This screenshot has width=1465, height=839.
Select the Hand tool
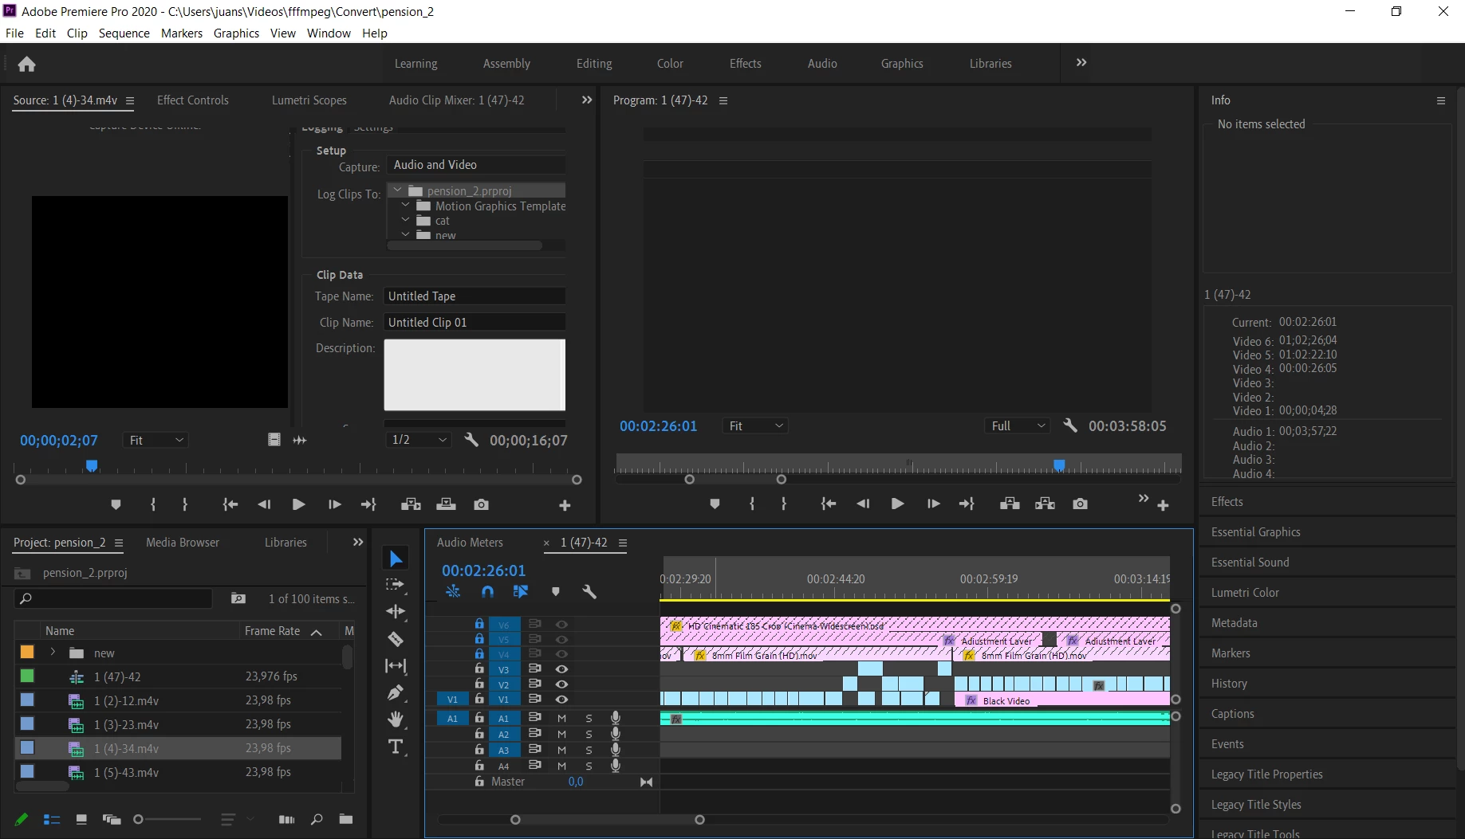click(396, 719)
